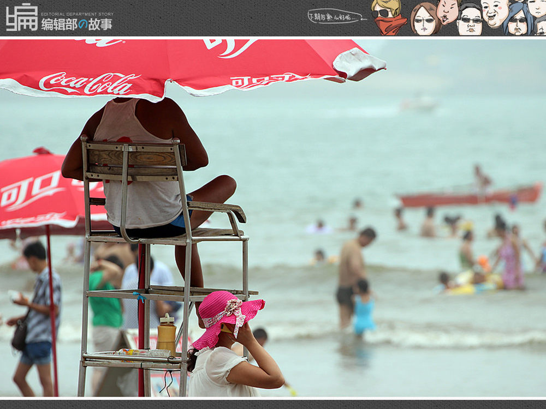Click the beach lifeguard photo
Viewport: 546px width, 409px height.
273,218
